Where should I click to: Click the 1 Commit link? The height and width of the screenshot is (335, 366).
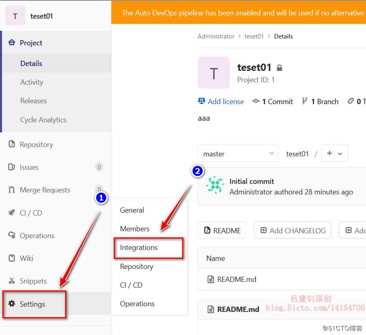point(277,101)
